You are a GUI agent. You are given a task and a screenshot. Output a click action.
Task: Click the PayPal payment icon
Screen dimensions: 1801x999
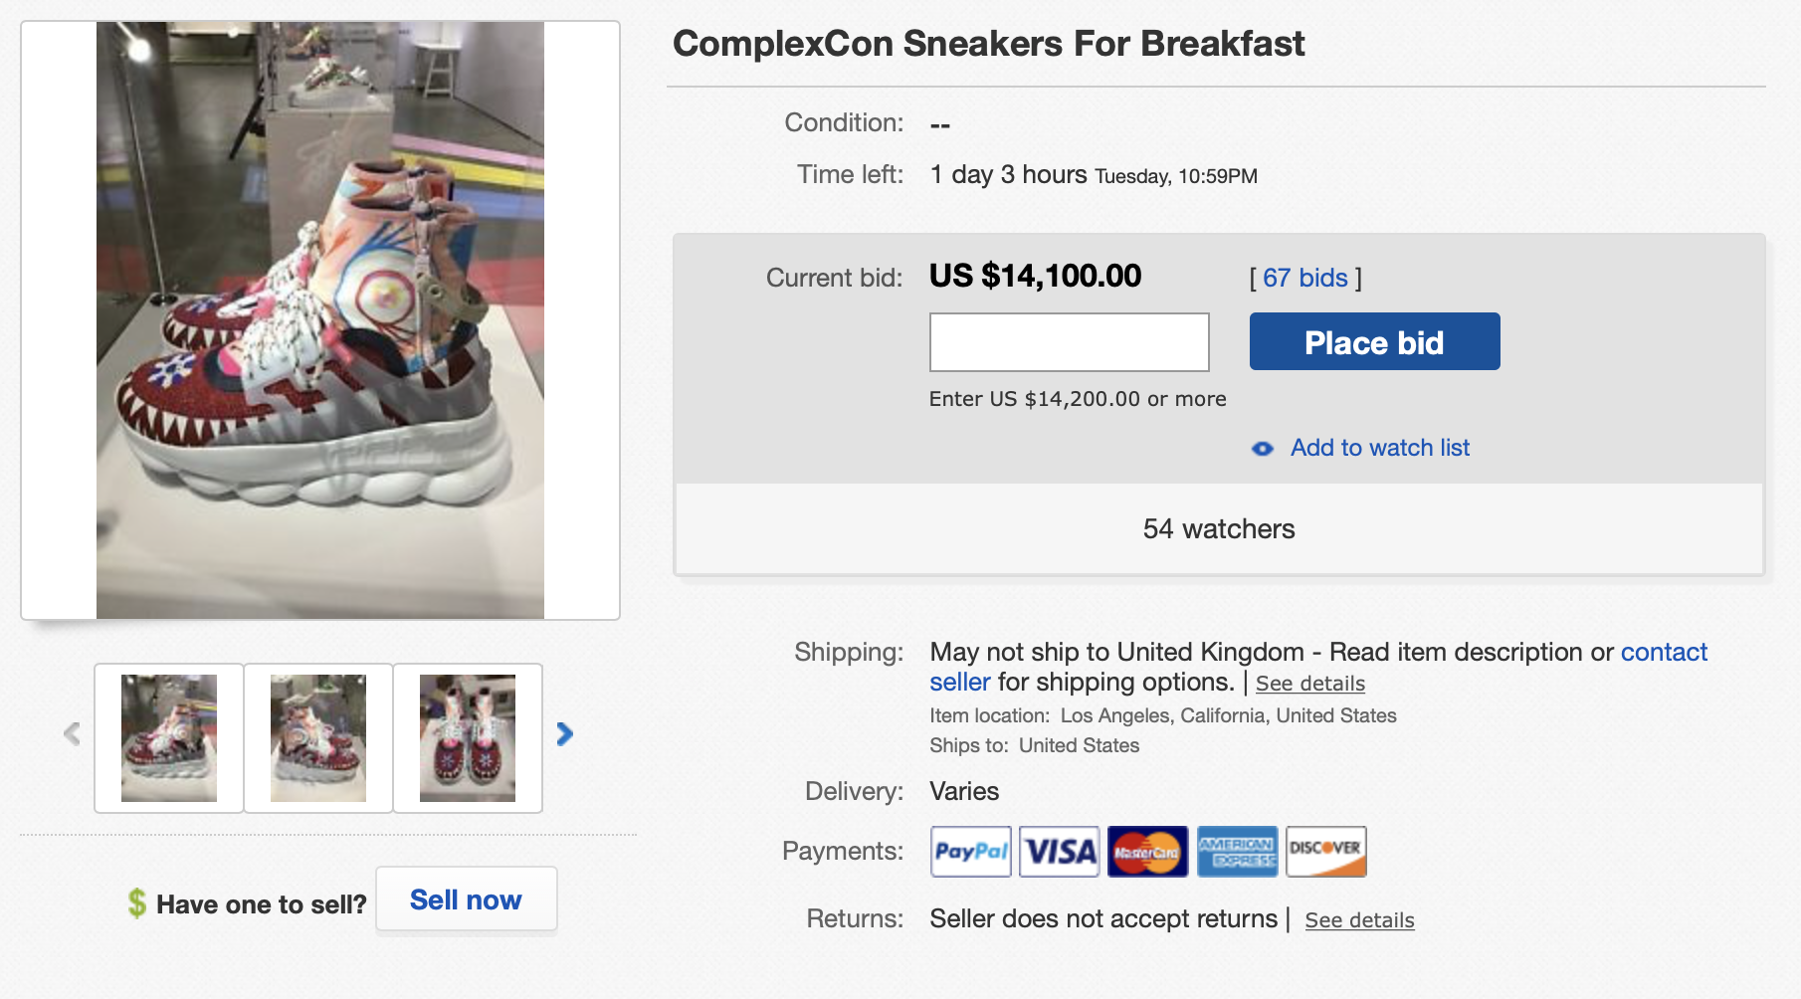click(x=970, y=852)
